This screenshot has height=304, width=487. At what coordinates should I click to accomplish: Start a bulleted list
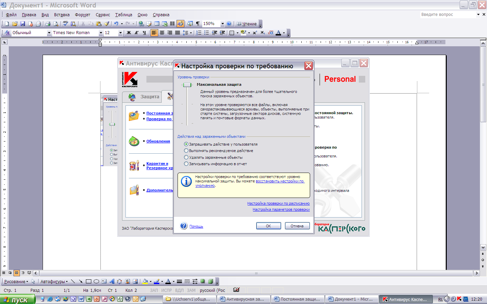click(x=207, y=33)
